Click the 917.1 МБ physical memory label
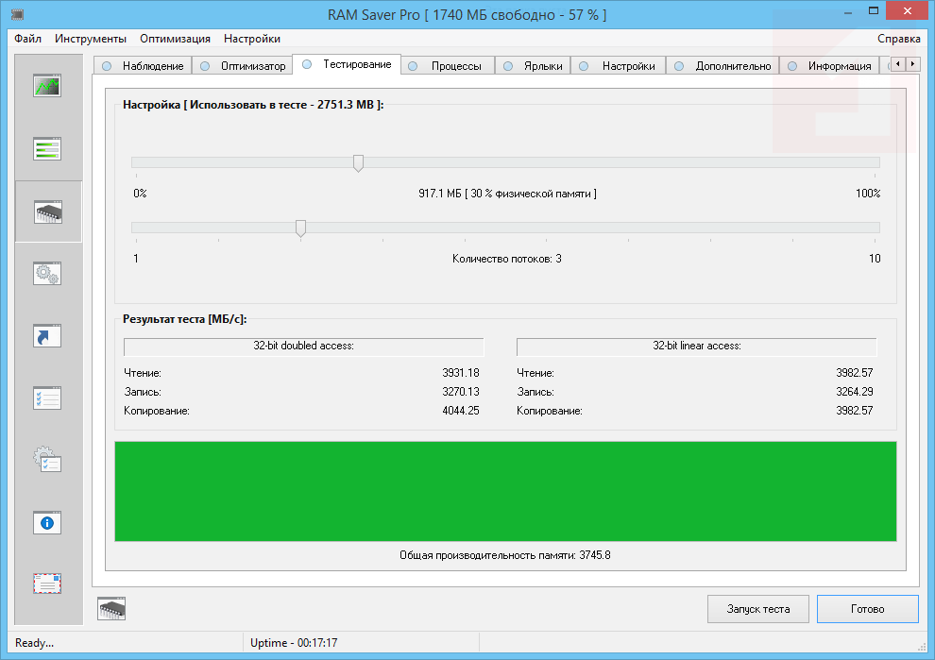The width and height of the screenshot is (935, 660). pyautogui.click(x=507, y=194)
